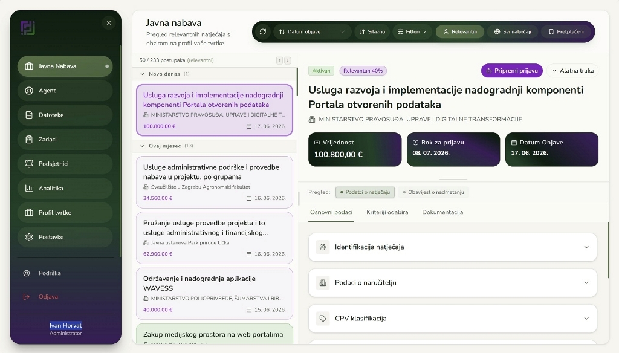Click the Rok za prijavu card
The height and width of the screenshot is (353, 619).
point(453,149)
